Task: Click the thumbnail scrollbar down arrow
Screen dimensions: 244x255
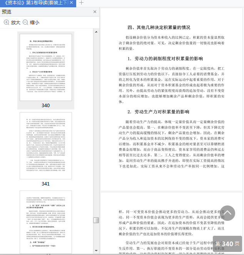Action: pyautogui.click(x=96, y=250)
